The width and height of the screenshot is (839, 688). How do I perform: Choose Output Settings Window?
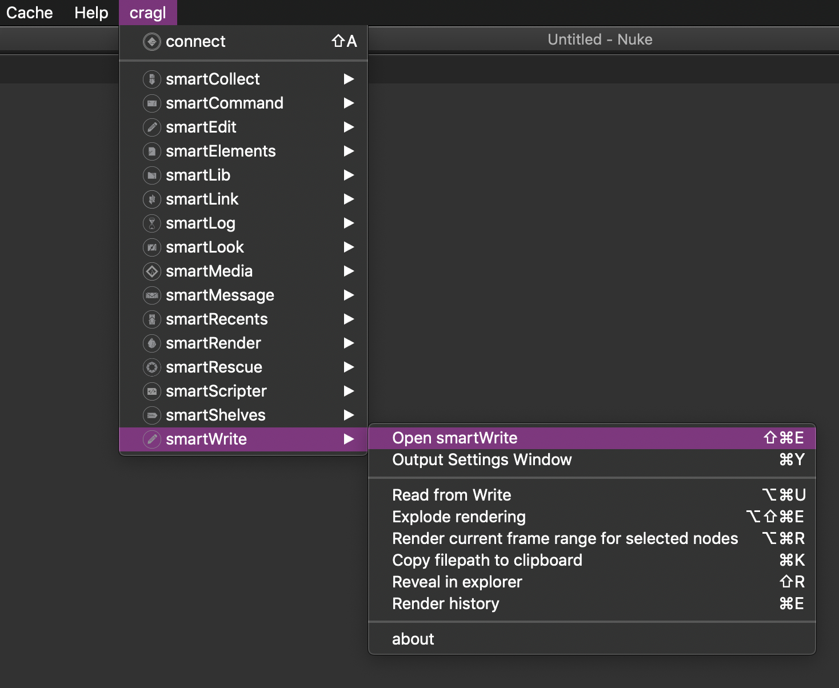point(482,460)
